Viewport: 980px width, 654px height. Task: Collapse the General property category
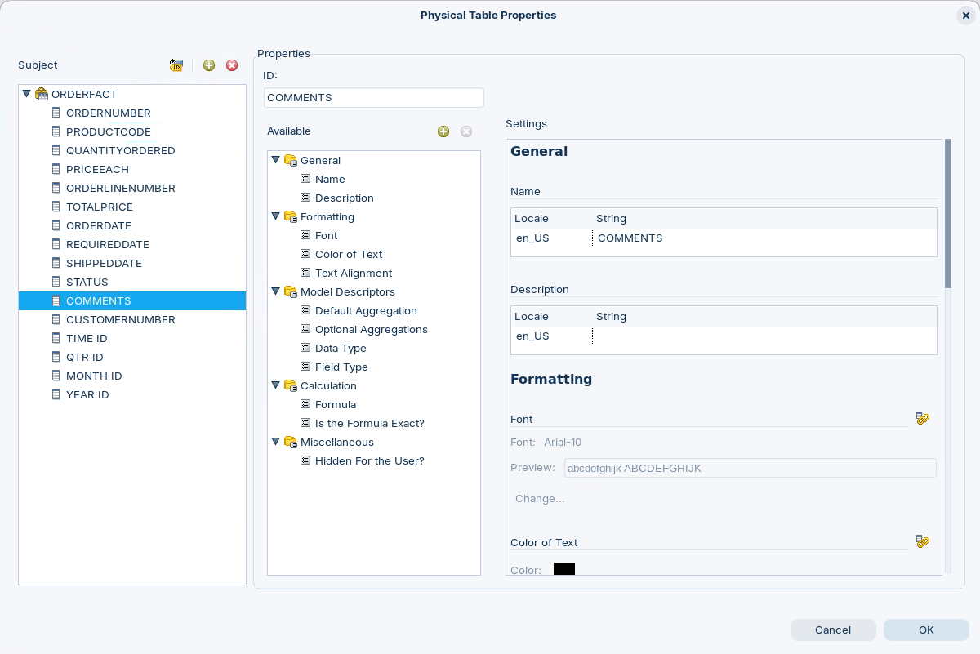click(276, 160)
